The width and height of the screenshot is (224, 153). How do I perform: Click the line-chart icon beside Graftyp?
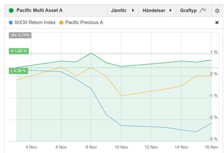click(203, 10)
